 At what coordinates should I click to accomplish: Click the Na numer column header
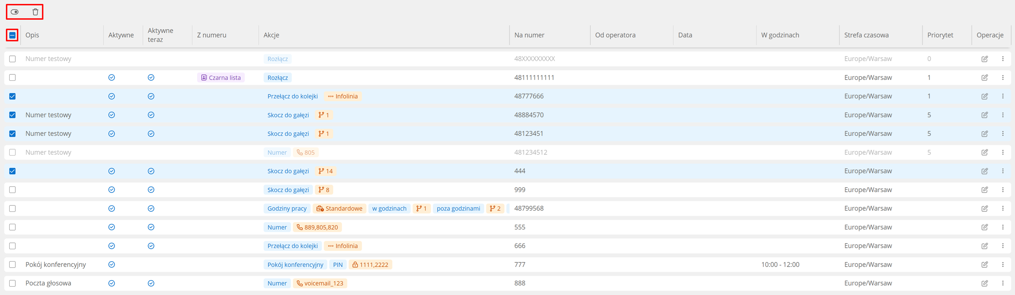529,35
